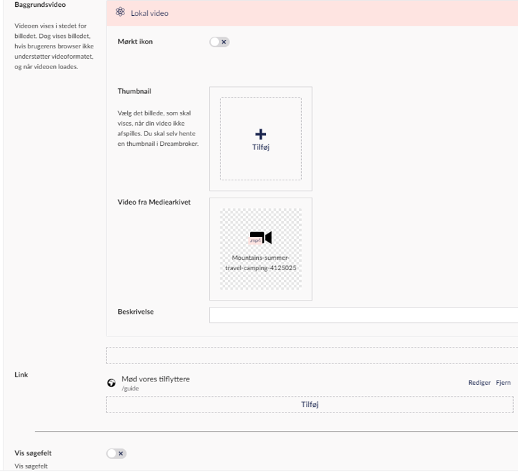The image size is (518, 474).
Task: Click the globe icon beside Mød vores tilflyttere
Action: click(111, 383)
